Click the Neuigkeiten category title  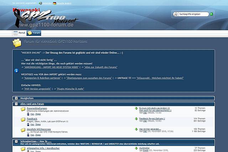point(27,98)
